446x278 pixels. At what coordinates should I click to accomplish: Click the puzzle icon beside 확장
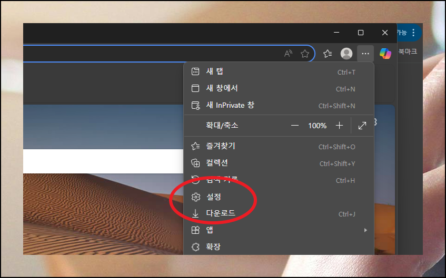196,247
